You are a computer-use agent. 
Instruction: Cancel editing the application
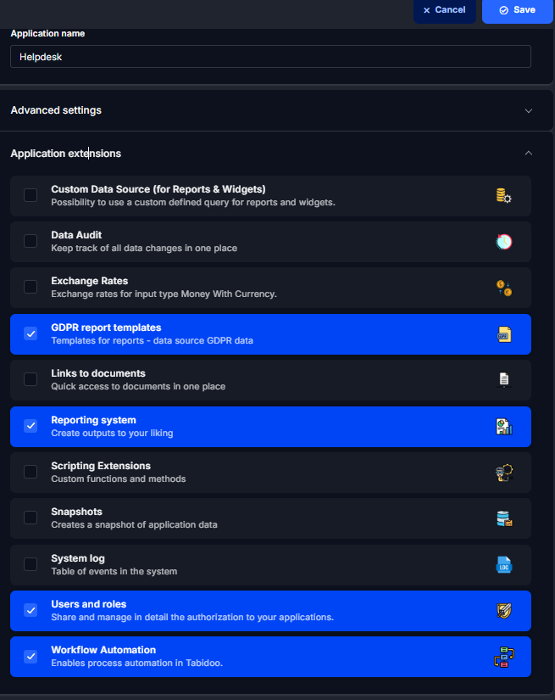pos(445,10)
